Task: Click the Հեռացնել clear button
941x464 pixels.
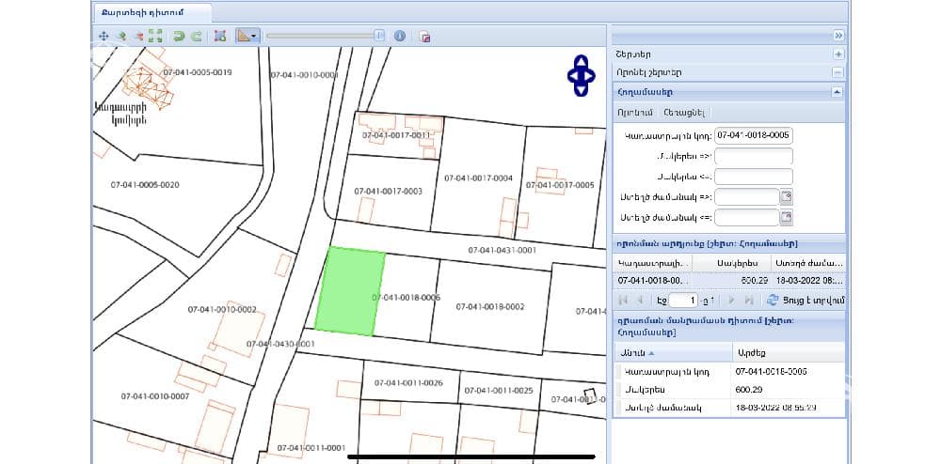Action: coord(685,113)
